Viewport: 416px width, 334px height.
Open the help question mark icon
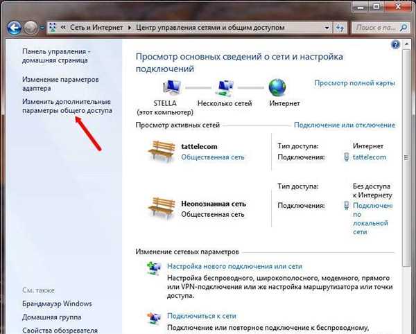[x=395, y=44]
